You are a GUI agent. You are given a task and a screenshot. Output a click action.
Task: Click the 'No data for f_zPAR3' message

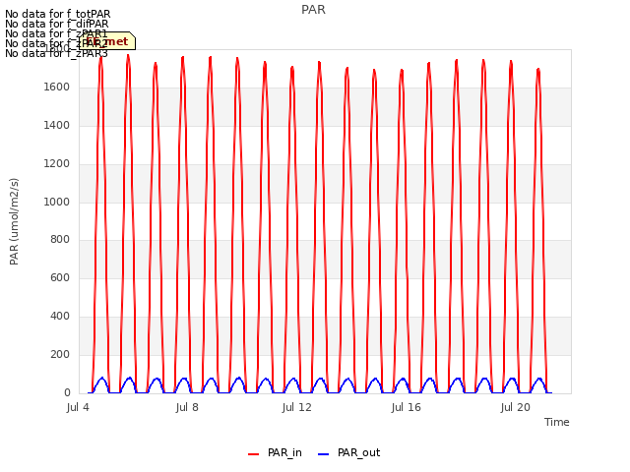click(x=57, y=53)
